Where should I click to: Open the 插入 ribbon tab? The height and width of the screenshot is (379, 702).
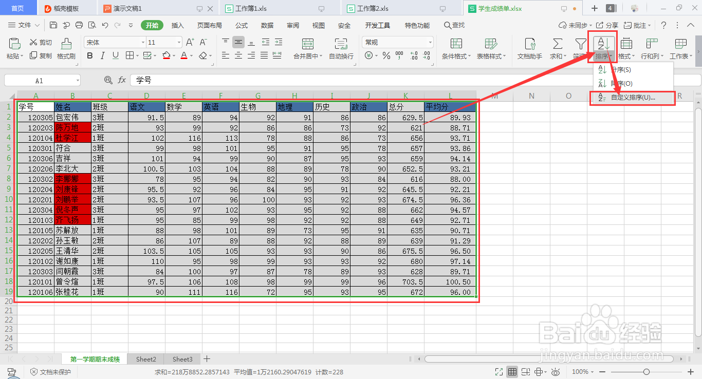(177, 25)
